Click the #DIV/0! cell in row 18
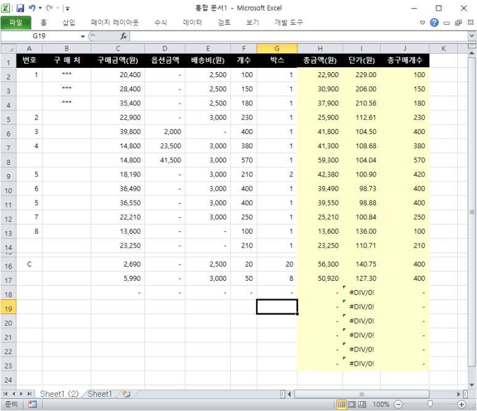Screen dimensions: 477x411 (362, 293)
